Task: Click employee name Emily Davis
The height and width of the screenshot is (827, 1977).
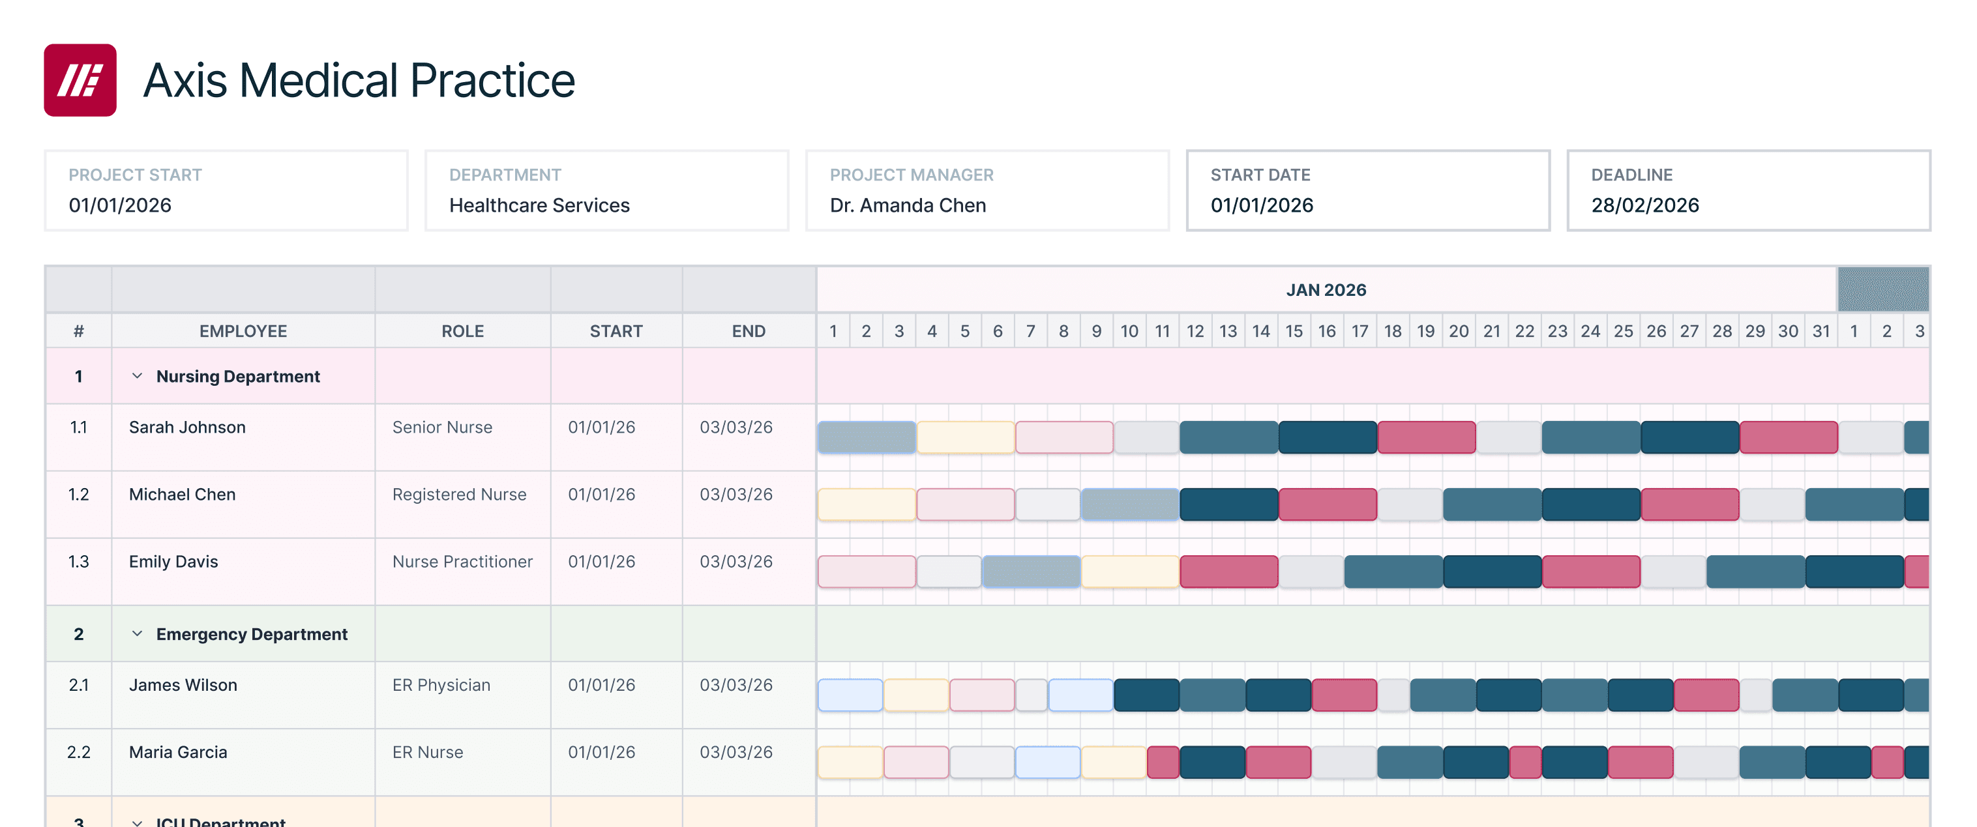Action: click(x=173, y=562)
